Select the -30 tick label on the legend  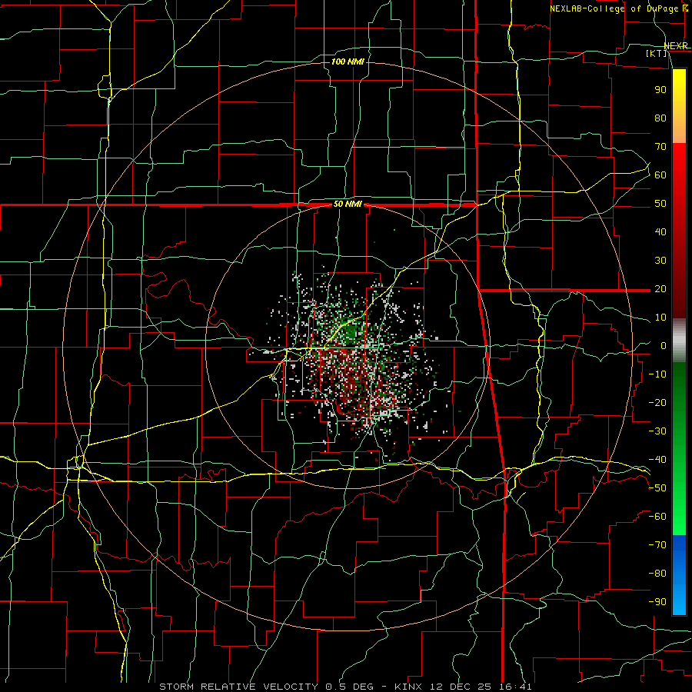657,431
